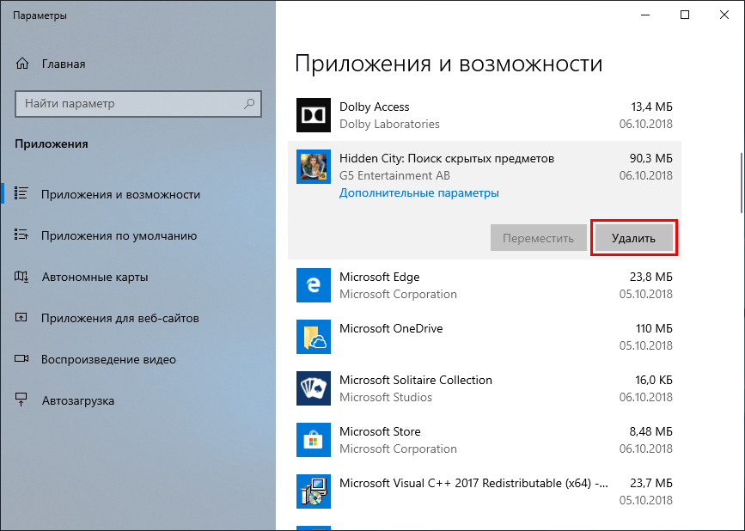745x531 pixels.
Task: Click the Microsoft Store app icon
Action: tap(314, 440)
